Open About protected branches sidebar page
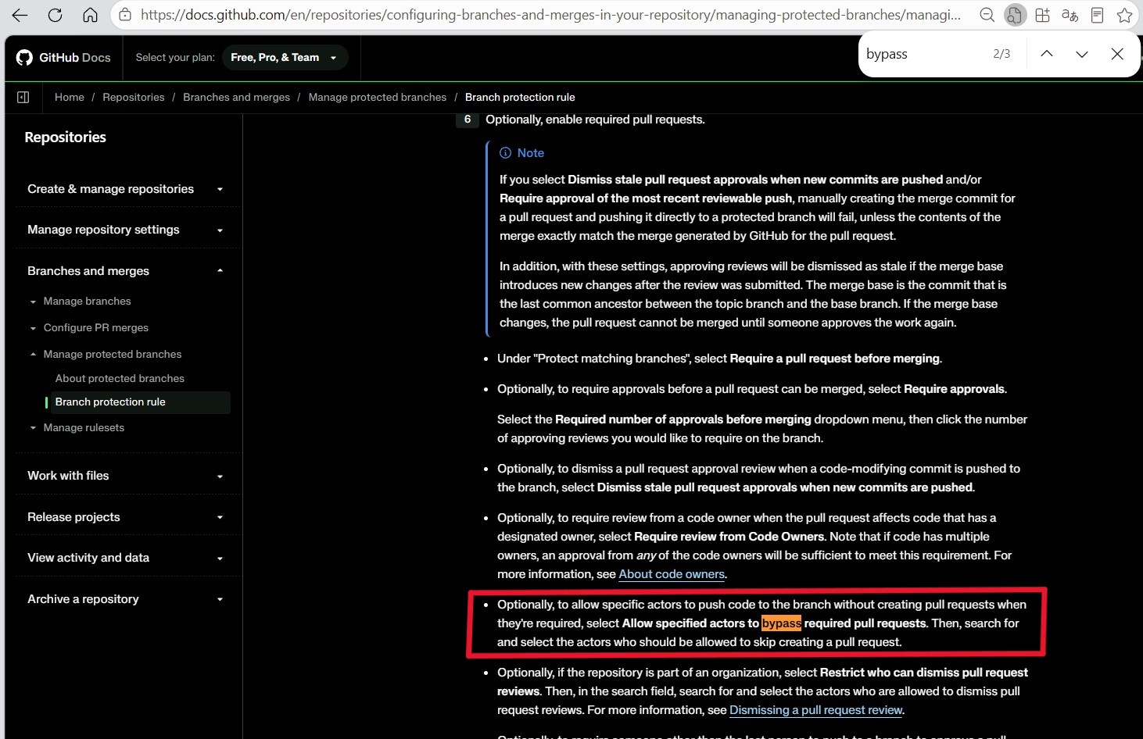The height and width of the screenshot is (739, 1143). pyautogui.click(x=120, y=378)
